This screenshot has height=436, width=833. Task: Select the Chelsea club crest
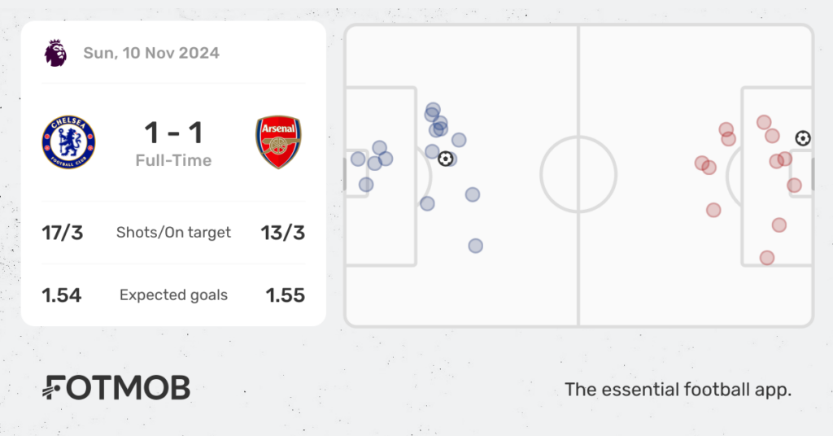[68, 142]
